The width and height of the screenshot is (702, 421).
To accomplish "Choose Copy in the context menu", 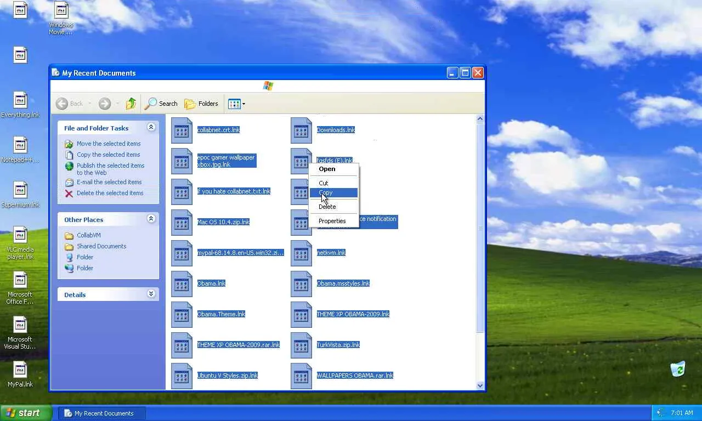I will click(334, 192).
